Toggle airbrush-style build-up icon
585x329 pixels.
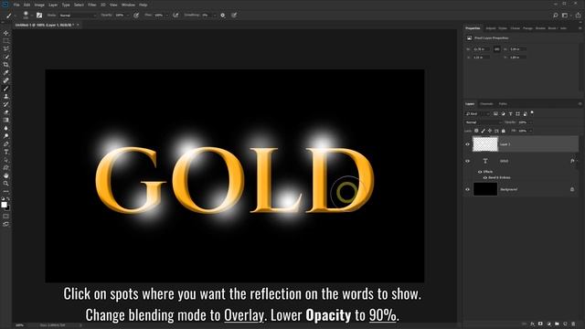click(175, 16)
